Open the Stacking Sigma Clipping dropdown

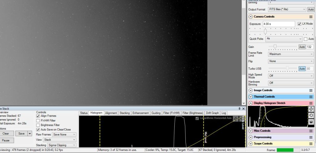click(x=62, y=145)
